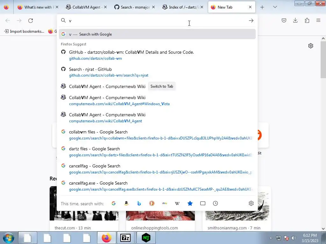This screenshot has height=244, width=326.
Task: Open the Downloads panel
Action: 295,20
